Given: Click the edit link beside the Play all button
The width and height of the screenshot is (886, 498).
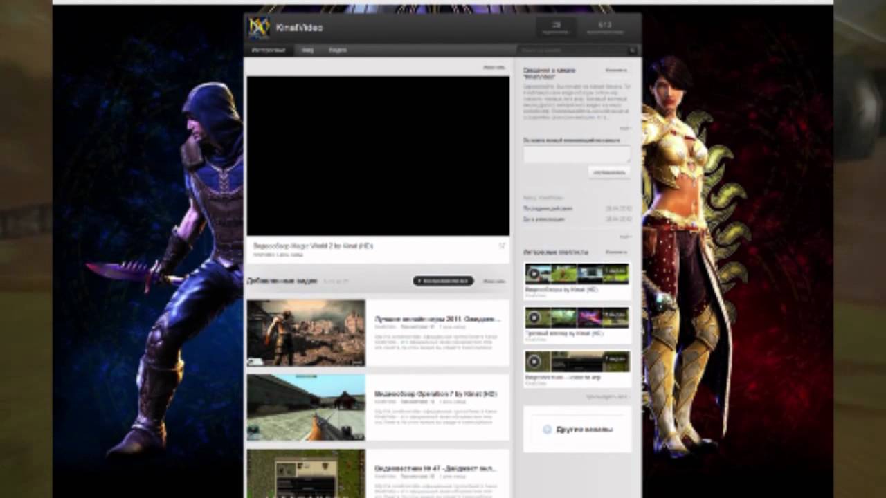Looking at the screenshot, I should point(494,281).
